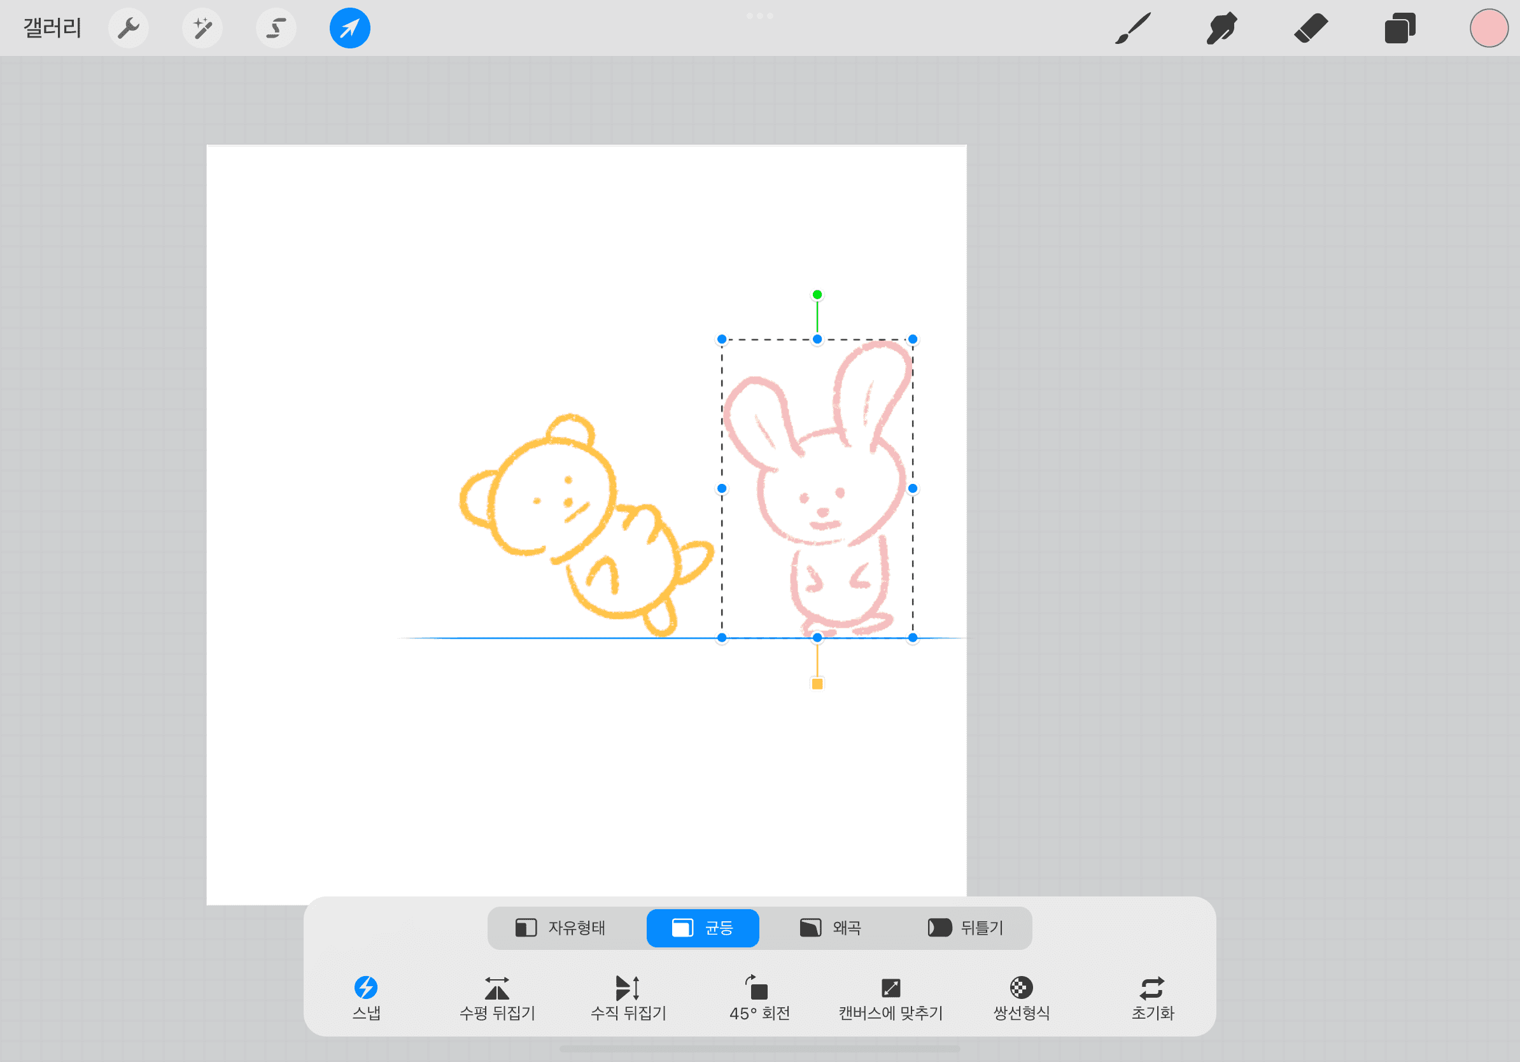Select the Selection S-shaped tool

click(276, 29)
